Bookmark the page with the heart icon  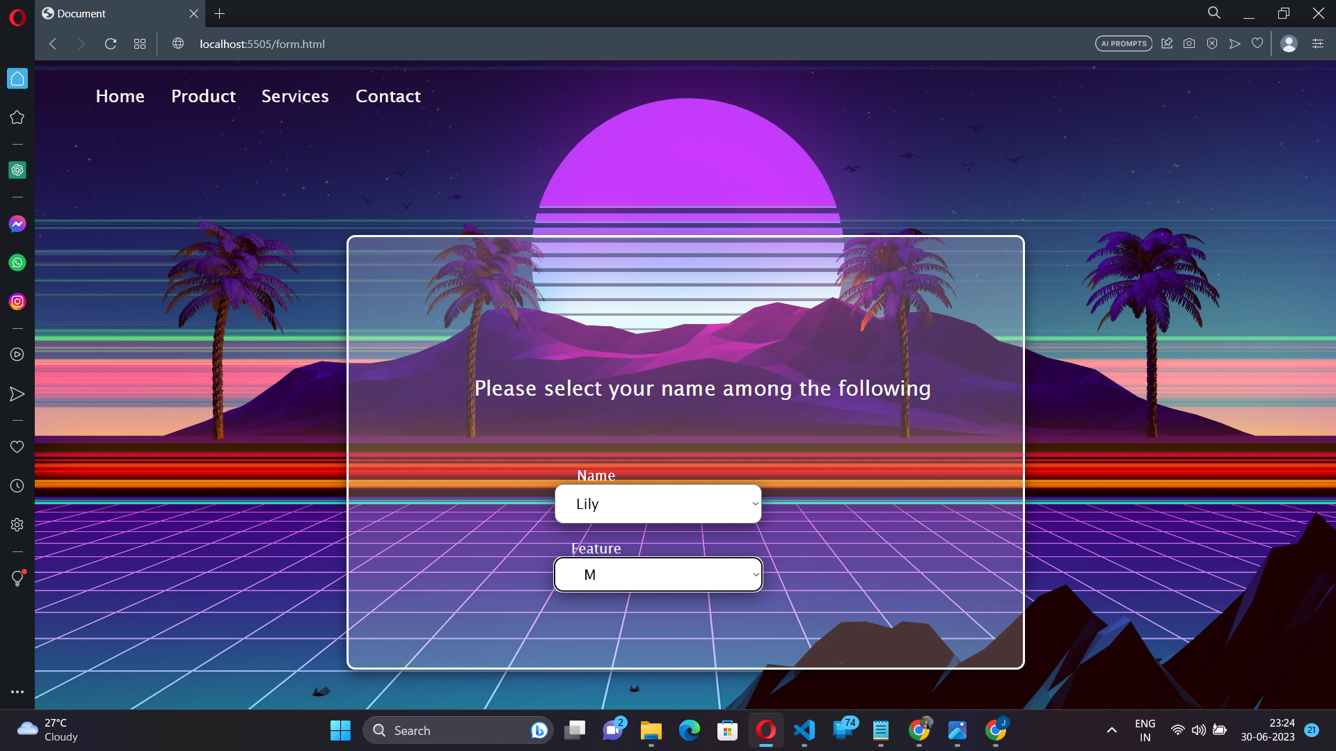point(1257,43)
